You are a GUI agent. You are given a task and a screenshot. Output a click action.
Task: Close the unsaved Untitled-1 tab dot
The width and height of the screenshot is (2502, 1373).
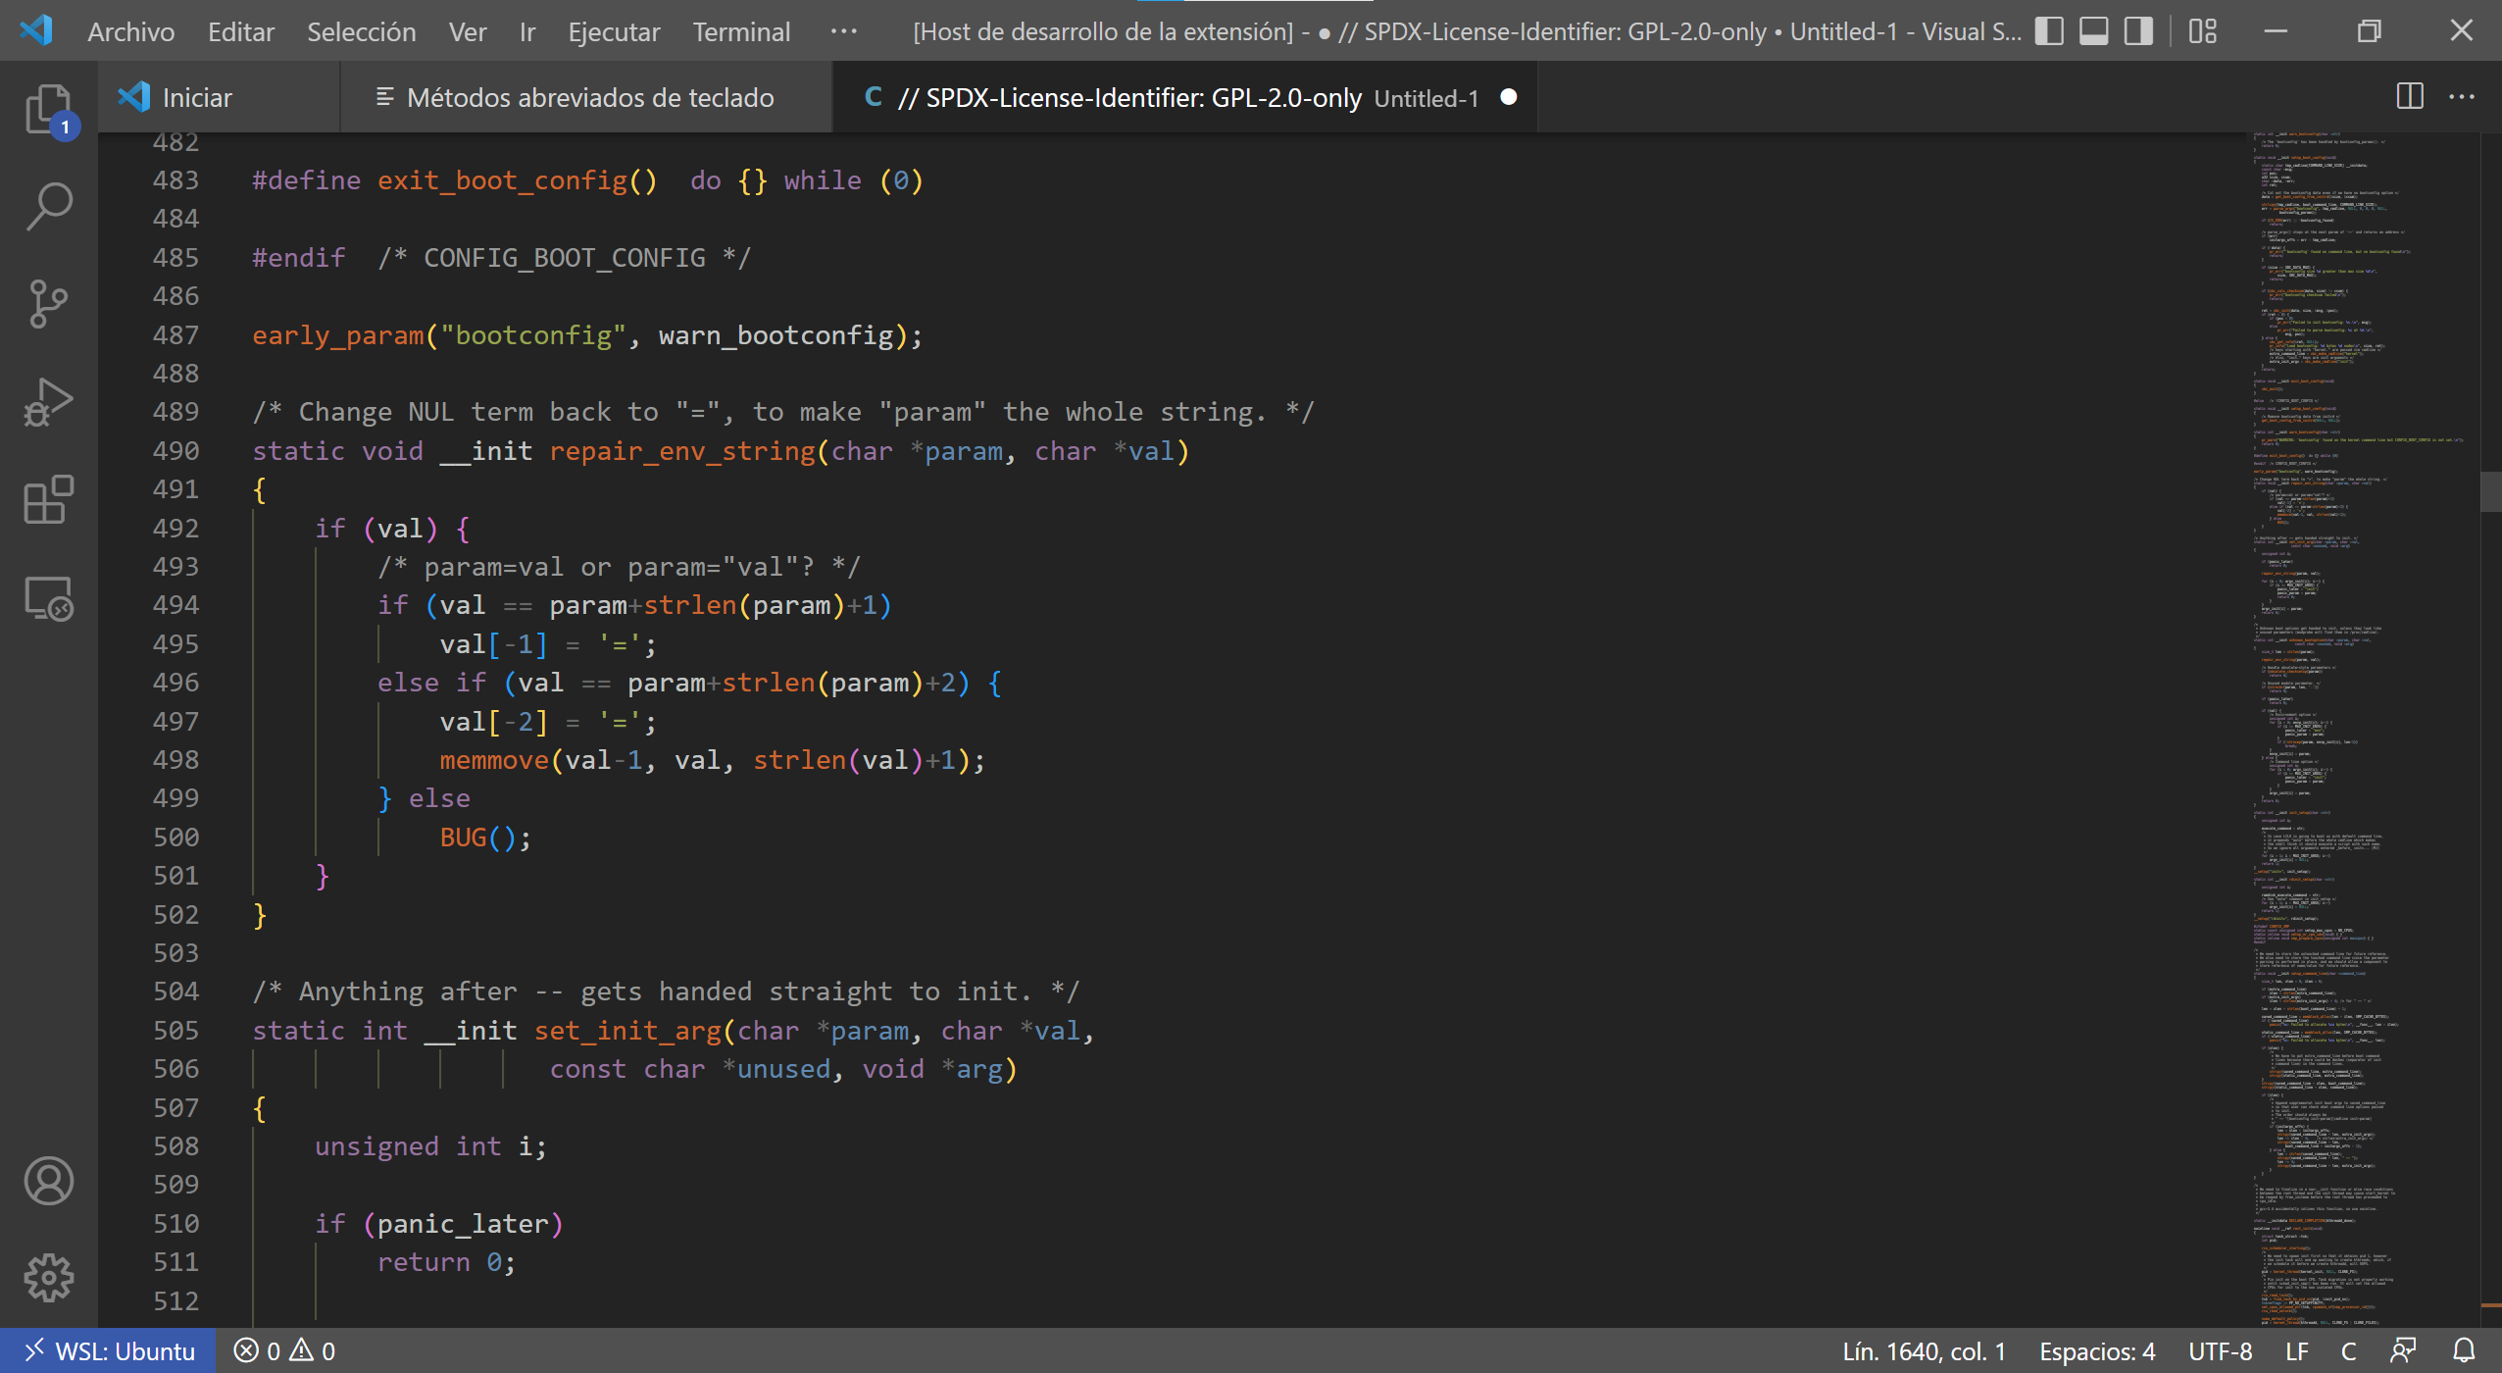point(1509,97)
